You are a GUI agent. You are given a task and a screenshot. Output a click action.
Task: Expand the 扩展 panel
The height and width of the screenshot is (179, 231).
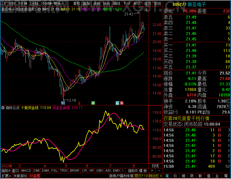[x=6, y=176]
